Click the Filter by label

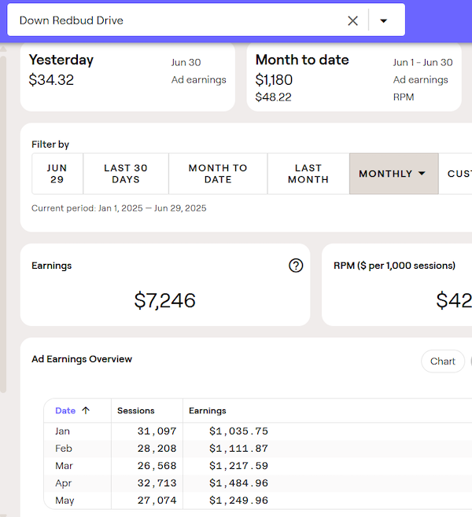[50, 145]
